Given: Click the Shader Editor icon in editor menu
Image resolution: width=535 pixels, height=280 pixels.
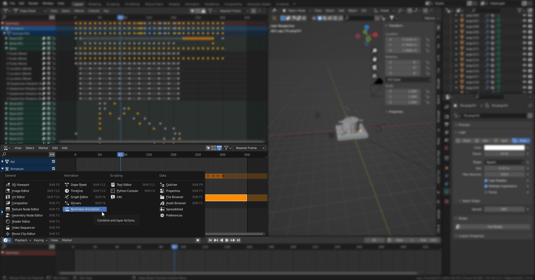Looking at the screenshot, I should click(x=8, y=221).
